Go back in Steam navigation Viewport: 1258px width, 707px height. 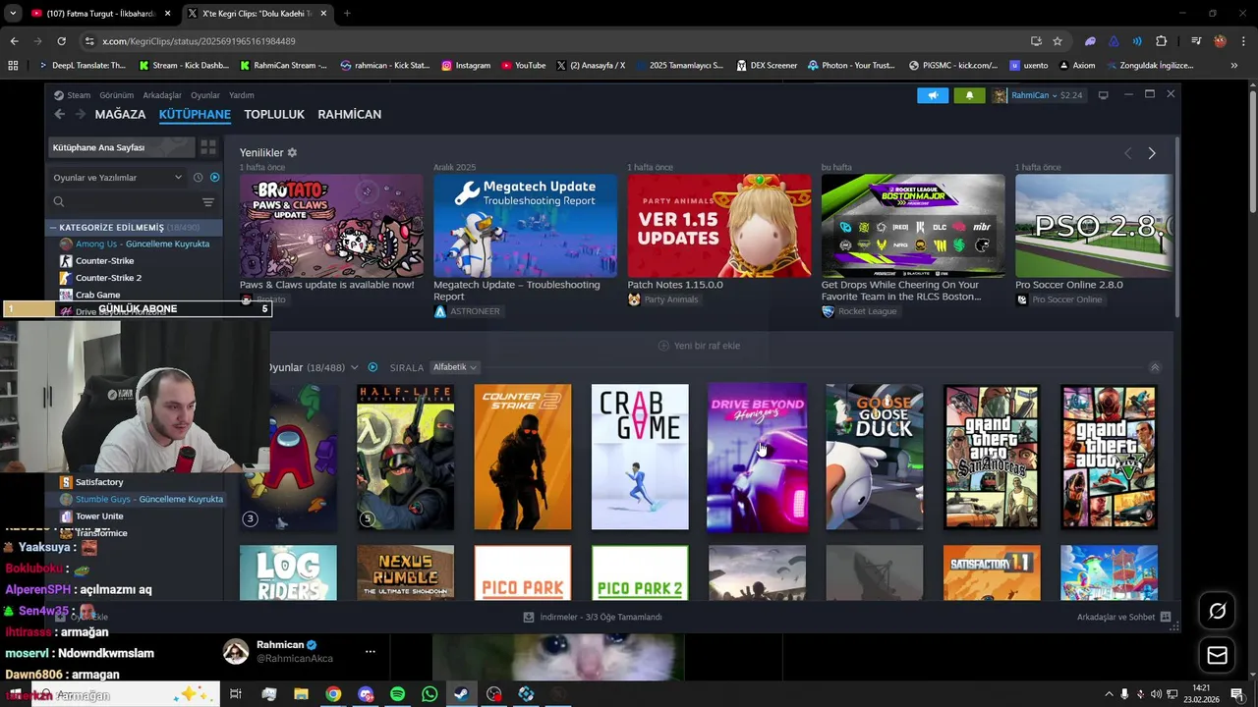(59, 114)
